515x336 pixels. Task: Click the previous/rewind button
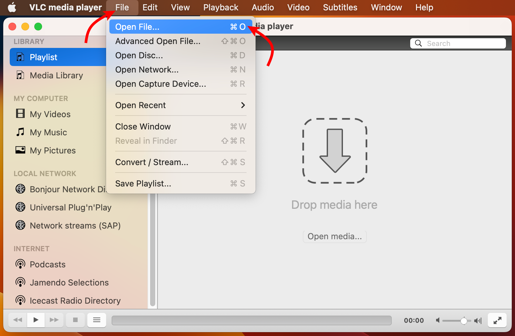[17, 320]
